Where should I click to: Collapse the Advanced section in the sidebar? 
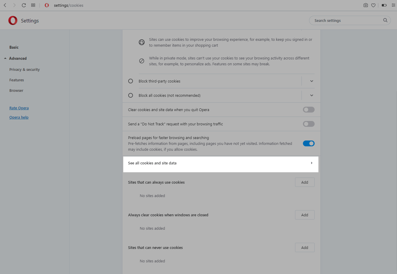click(6, 58)
